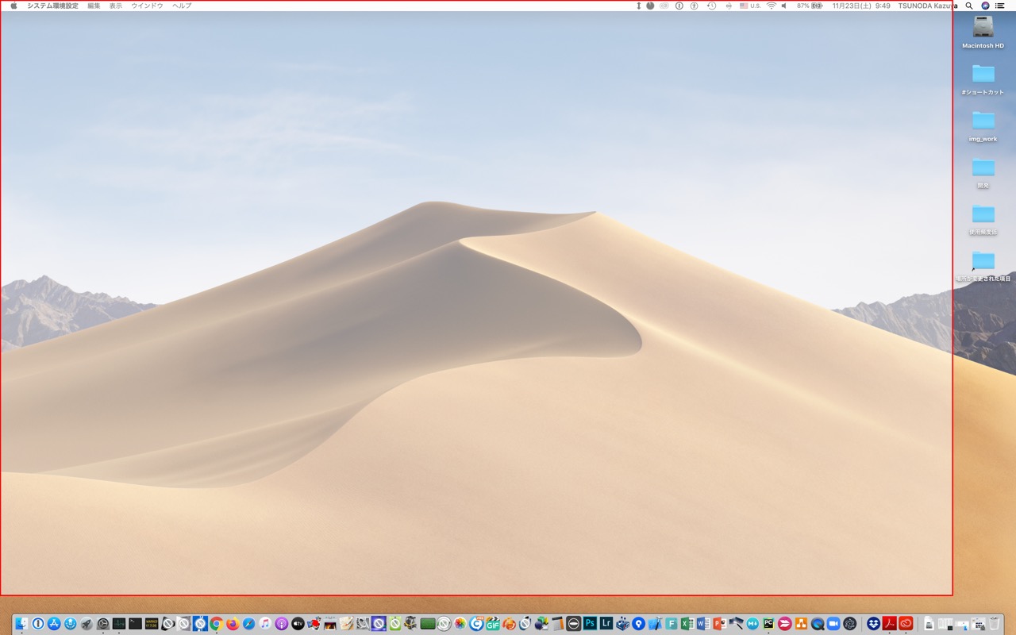The width and height of the screenshot is (1016, 635).
Task: Open Notification Center list icon
Action: click(999, 6)
